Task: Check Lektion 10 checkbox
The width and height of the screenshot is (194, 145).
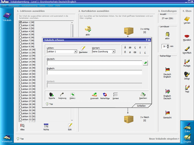Action: coord(21,50)
